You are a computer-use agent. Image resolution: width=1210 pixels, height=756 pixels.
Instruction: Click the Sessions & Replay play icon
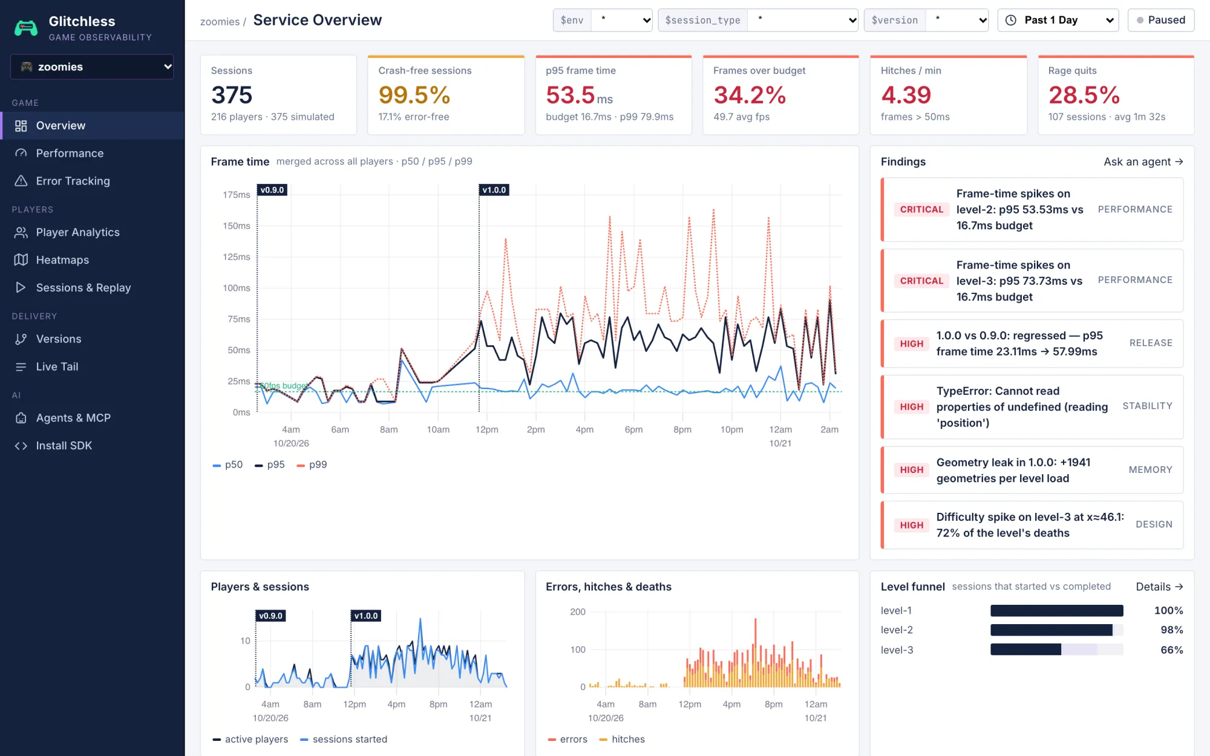click(21, 288)
